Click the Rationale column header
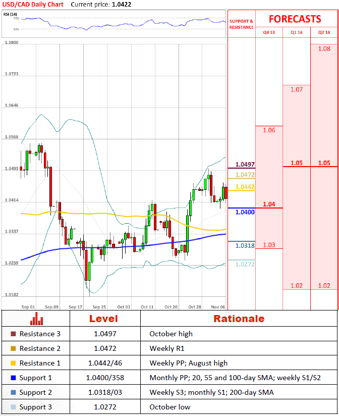 (239, 319)
